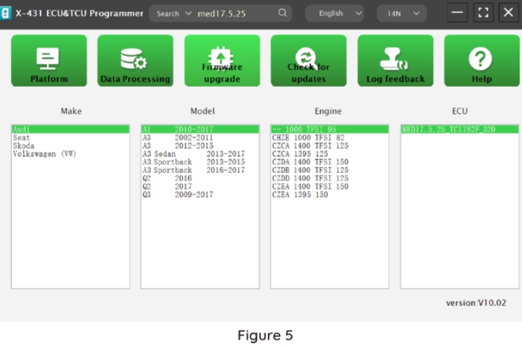Minimize the programmer window

(x=457, y=13)
